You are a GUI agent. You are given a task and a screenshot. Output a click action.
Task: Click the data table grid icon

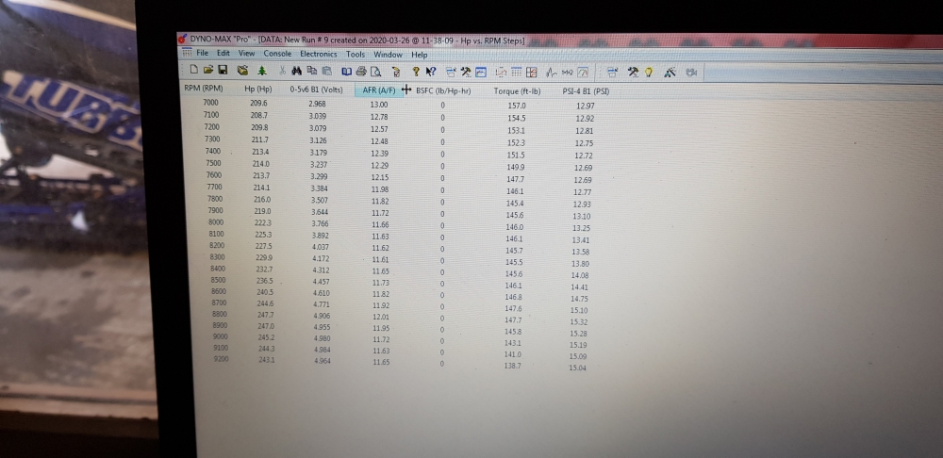[x=516, y=73]
